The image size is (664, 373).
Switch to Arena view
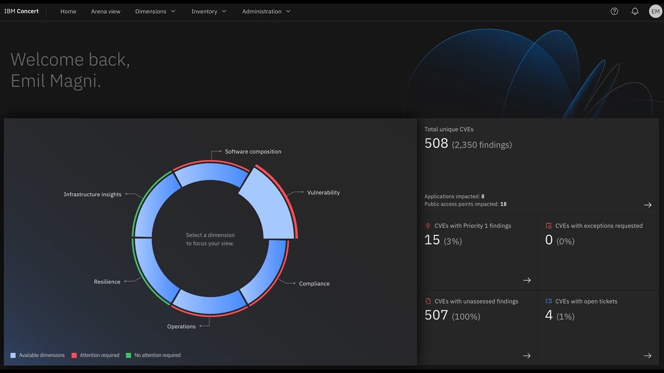(x=106, y=11)
